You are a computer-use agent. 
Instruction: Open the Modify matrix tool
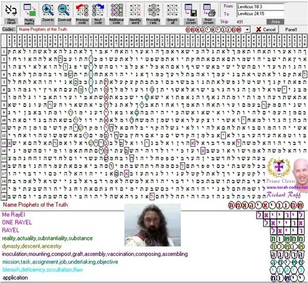pos(30,10)
